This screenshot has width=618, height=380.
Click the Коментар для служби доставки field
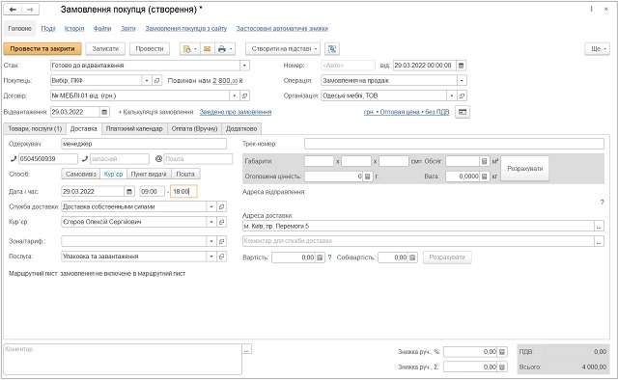[418, 241]
